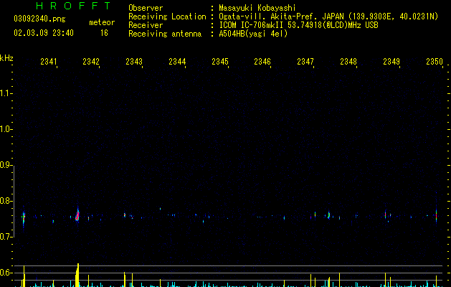Click the 1.0 kHz frequency label
The image size is (451, 287).
(x=5, y=129)
